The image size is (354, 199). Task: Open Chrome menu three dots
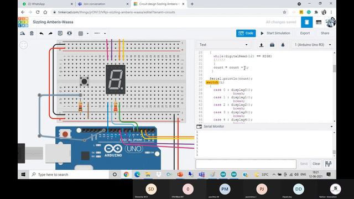coord(331,12)
